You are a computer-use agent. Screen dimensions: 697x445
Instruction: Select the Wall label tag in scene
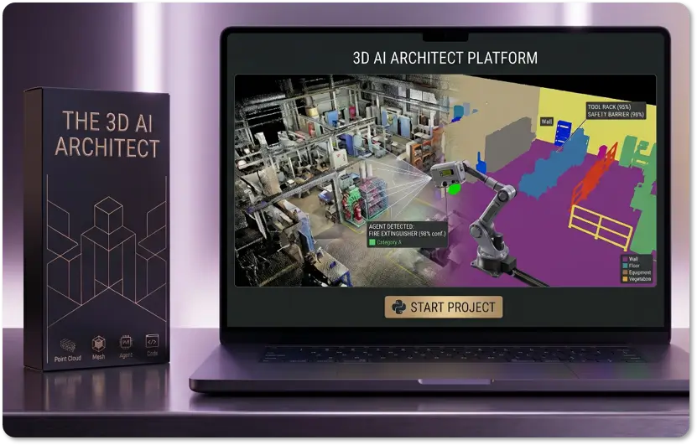pyautogui.click(x=547, y=122)
